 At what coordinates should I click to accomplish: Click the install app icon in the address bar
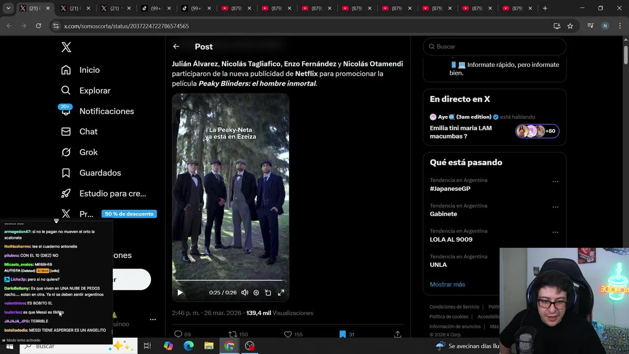tap(557, 26)
